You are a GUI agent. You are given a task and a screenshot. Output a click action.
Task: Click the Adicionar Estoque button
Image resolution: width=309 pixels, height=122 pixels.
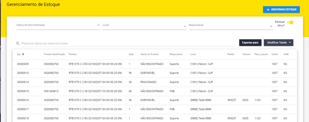coord(281,10)
